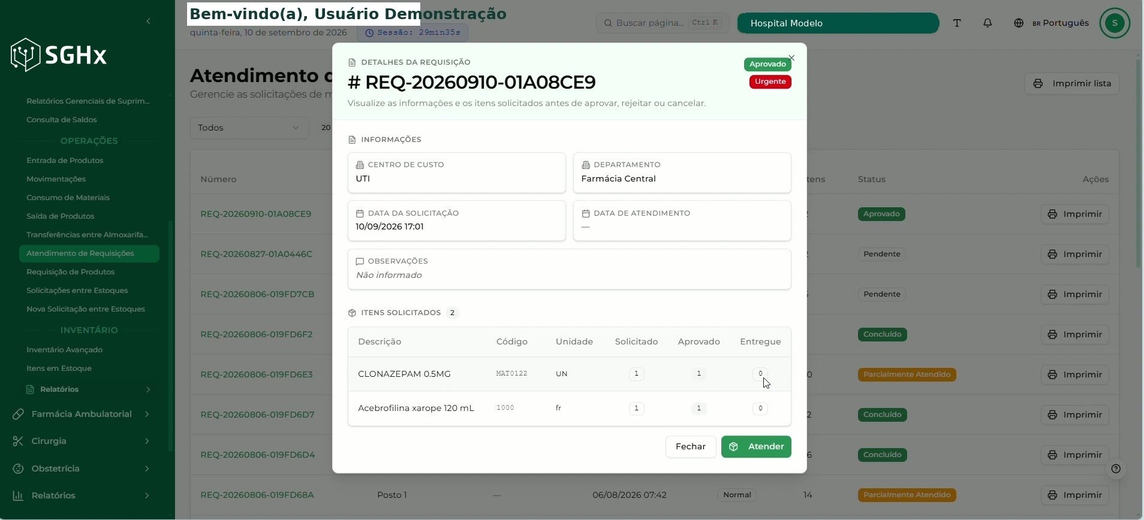This screenshot has height=520, width=1144.
Task: Collapse the sidebar with the chevron arrow
Action: click(x=148, y=22)
